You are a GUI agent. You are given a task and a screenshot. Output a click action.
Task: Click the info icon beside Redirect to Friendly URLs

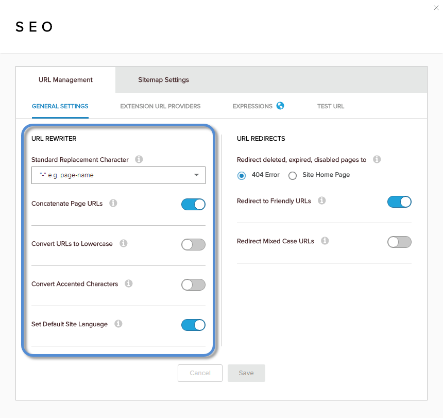coord(321,200)
